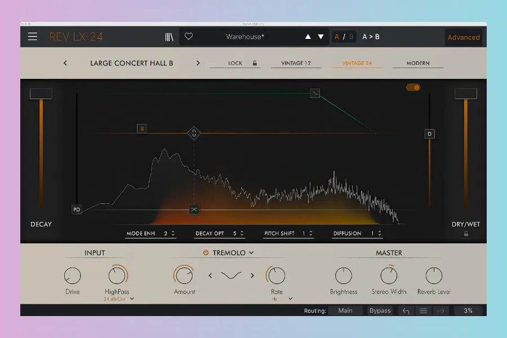507x338 pixels.
Task: Copy A to B with A > B
Action: 371,37
